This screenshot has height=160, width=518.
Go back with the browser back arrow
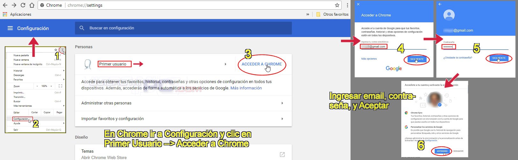[x=5, y=5]
